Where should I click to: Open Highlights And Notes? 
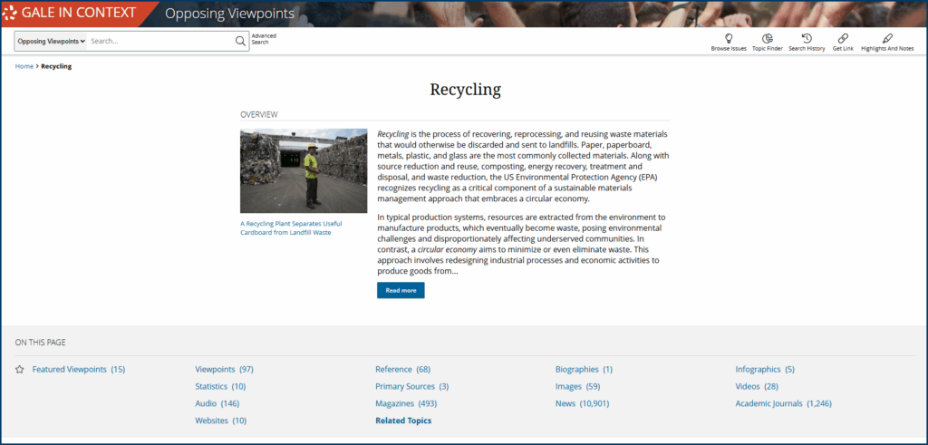[x=887, y=43]
